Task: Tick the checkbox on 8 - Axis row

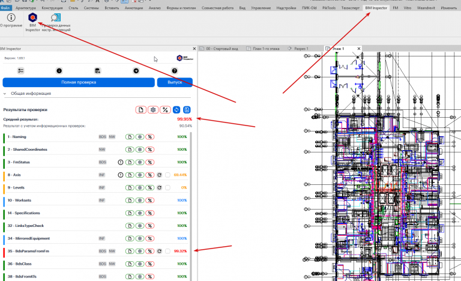Action: click(167, 175)
